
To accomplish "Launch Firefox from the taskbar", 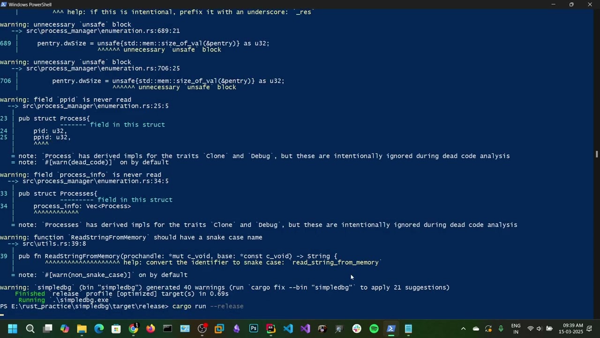I will [150, 329].
